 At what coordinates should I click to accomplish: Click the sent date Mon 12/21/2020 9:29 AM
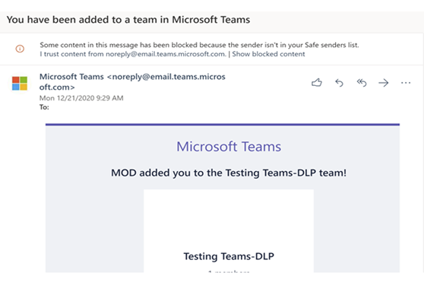point(81,98)
